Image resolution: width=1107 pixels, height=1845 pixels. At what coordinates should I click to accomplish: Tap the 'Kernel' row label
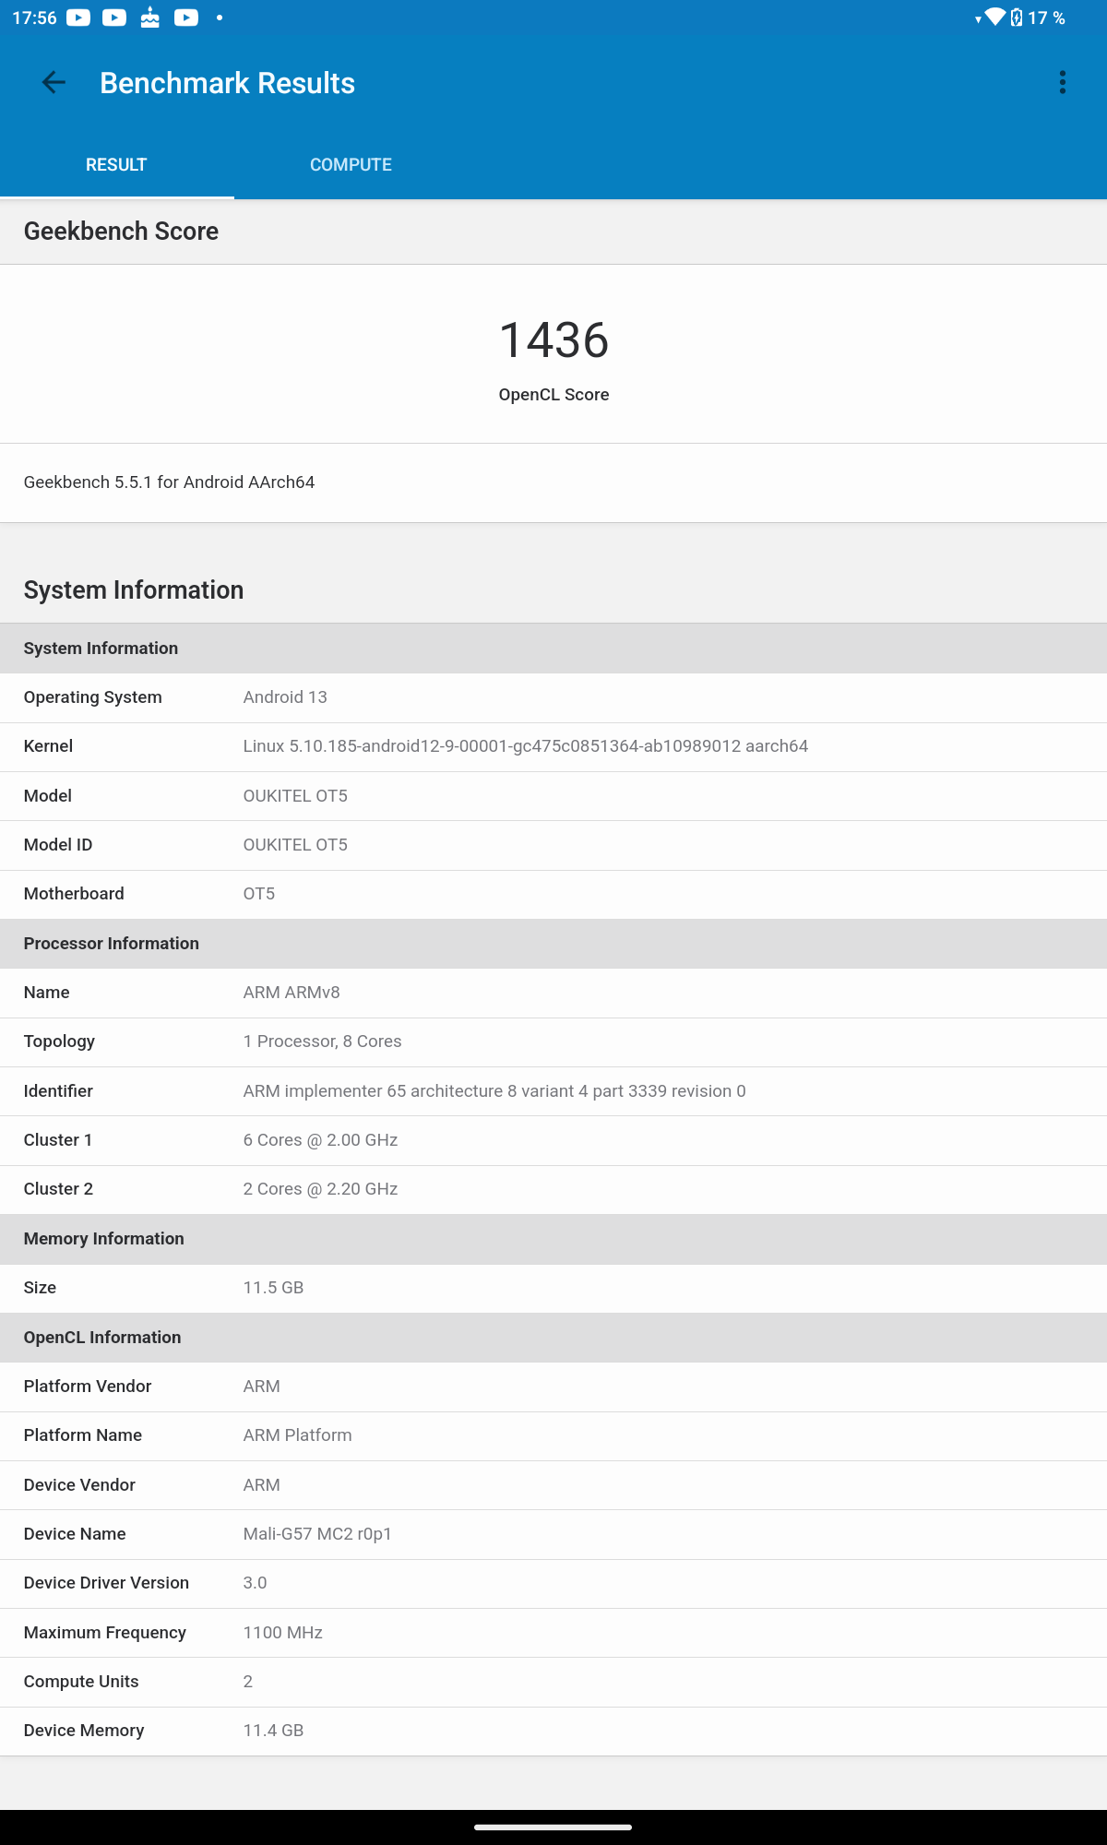click(x=48, y=746)
